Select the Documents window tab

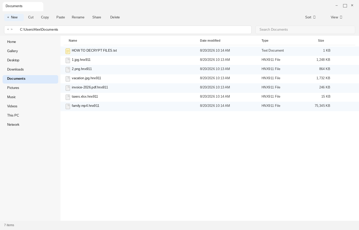click(x=23, y=6)
